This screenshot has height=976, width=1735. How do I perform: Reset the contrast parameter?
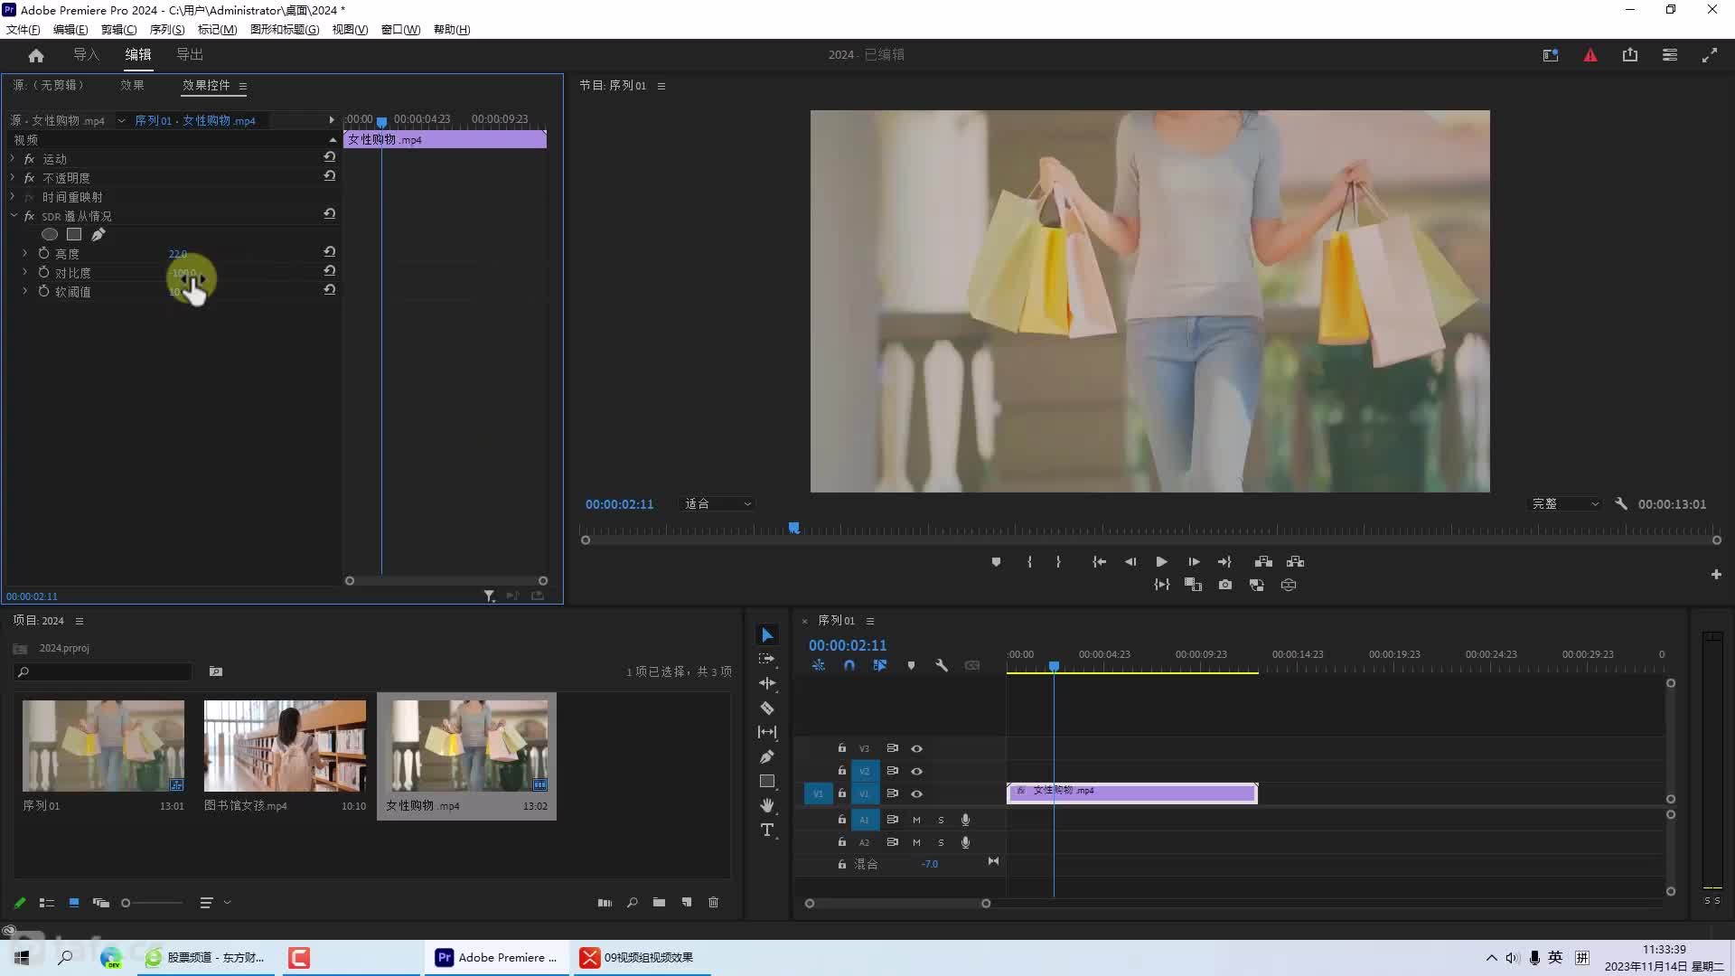(x=330, y=271)
